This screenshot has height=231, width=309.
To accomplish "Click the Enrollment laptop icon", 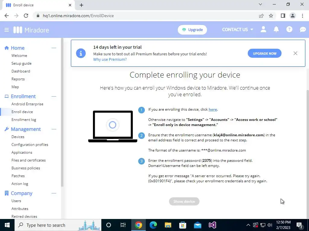I will coord(7,96).
